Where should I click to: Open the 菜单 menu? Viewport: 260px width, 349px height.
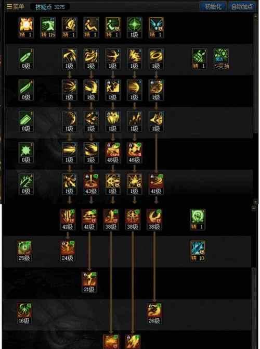click(15, 6)
